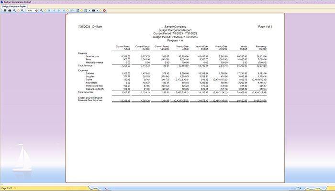Expand the dropdown arrow beside the document icon
Image resolution: width=335 pixels, height=191 pixels.
[89, 11]
